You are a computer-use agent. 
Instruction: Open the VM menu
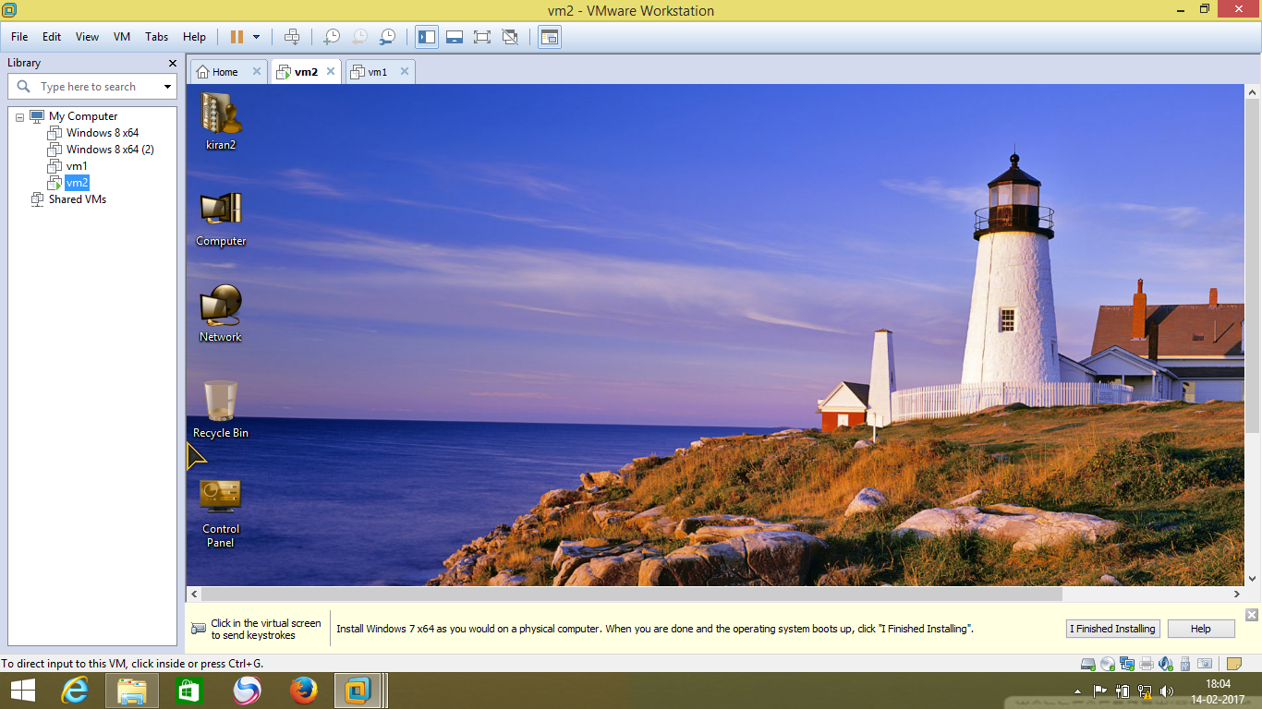[x=122, y=37]
